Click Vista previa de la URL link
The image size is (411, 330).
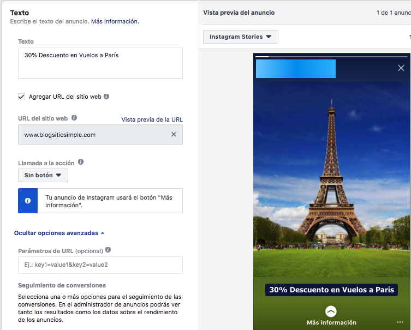point(152,119)
